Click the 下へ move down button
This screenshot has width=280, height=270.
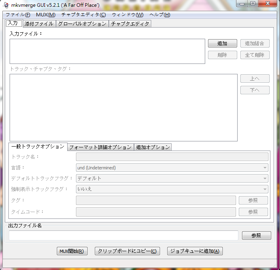coord(255,90)
